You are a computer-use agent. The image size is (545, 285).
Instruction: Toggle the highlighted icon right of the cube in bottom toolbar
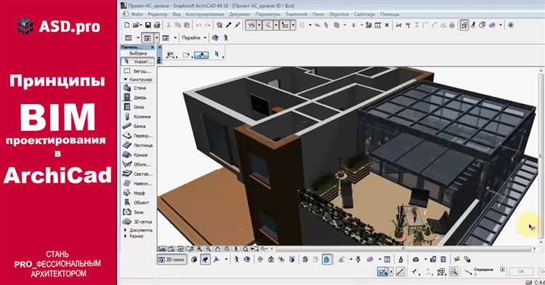pyautogui.click(x=206, y=260)
